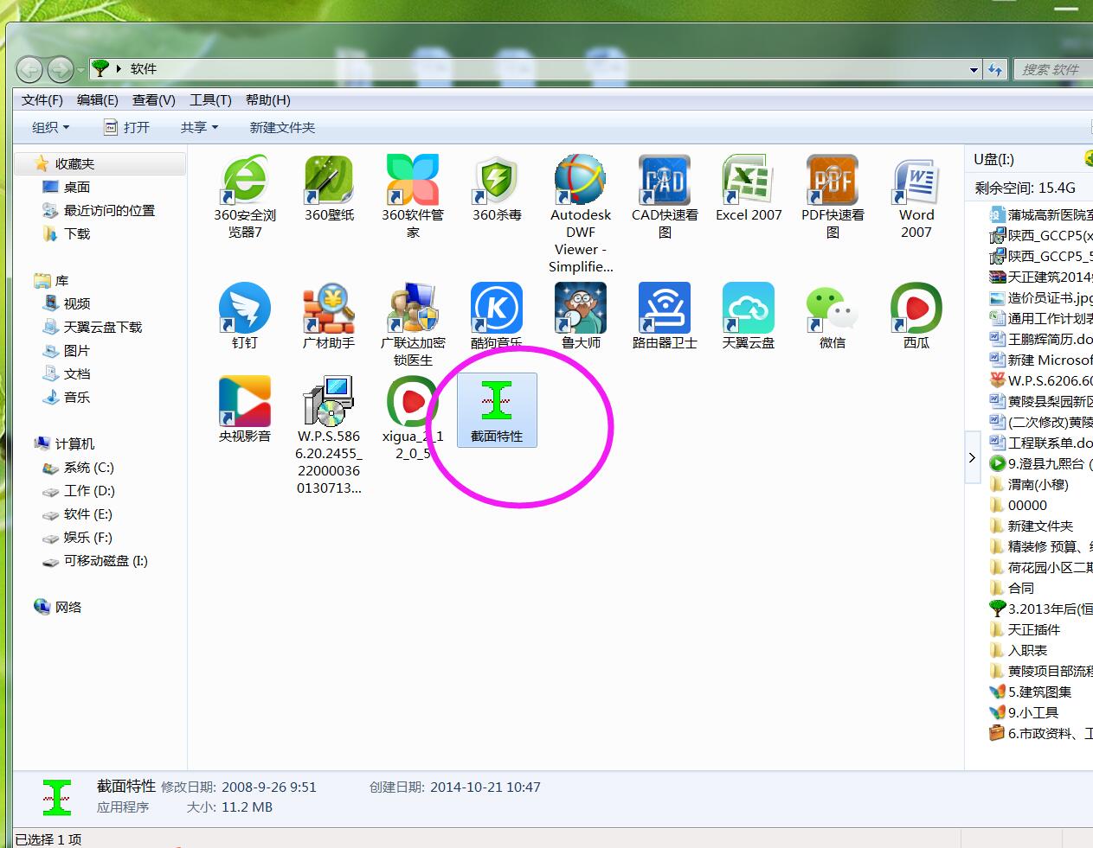Open the 工具(T) menu

210,100
